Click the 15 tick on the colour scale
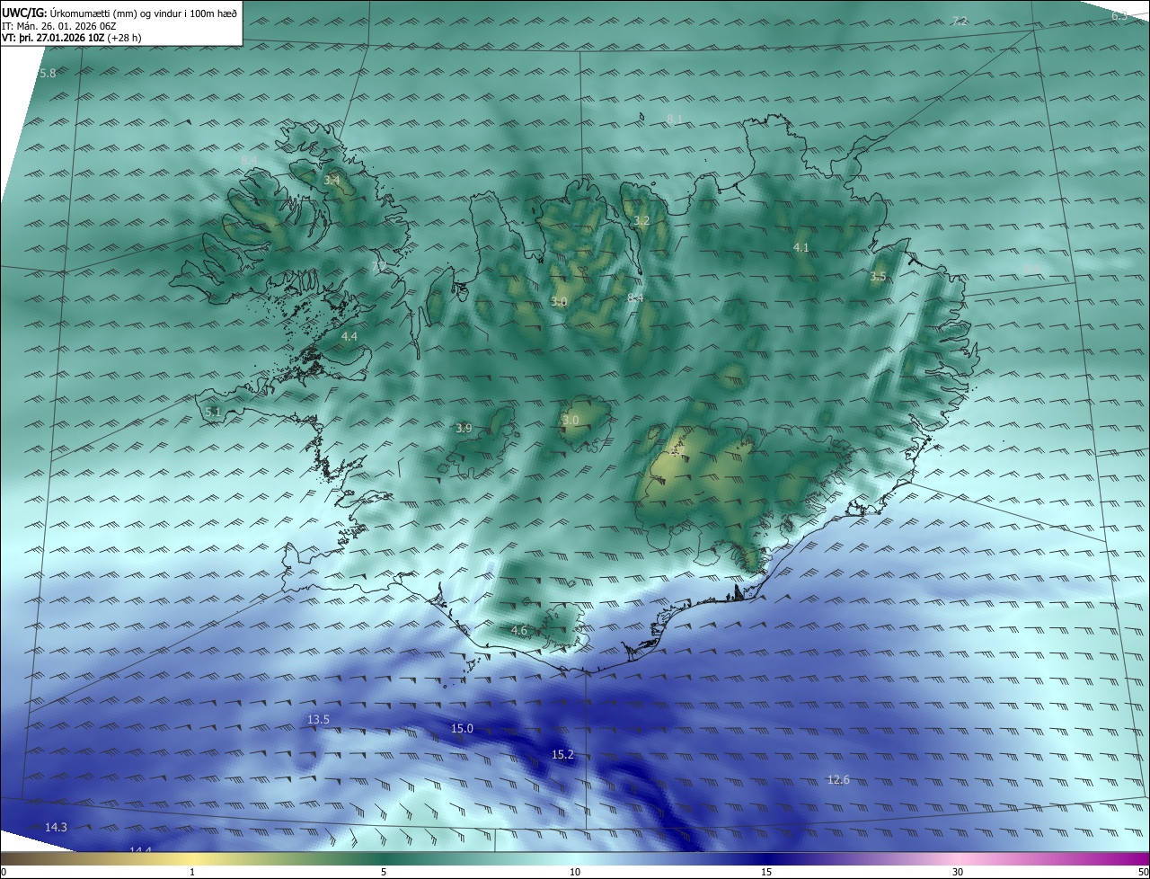The width and height of the screenshot is (1150, 879). pyautogui.click(x=766, y=872)
